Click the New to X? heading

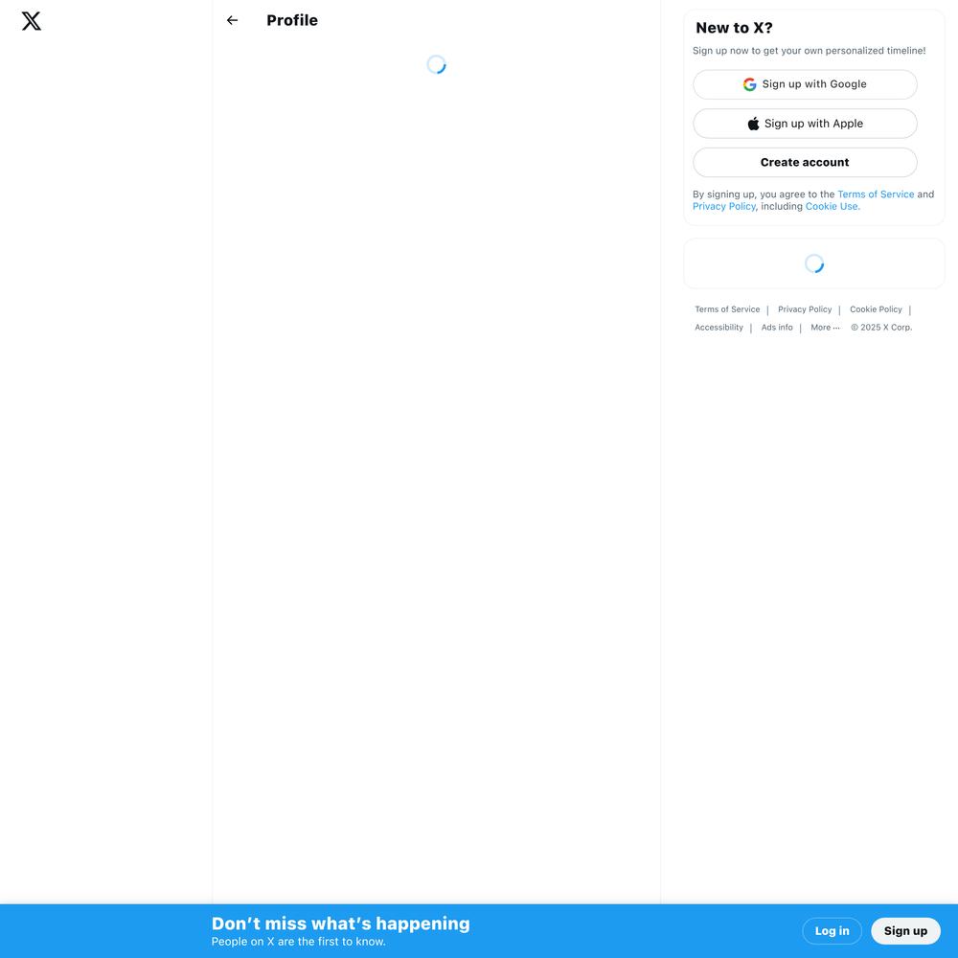coord(734,28)
